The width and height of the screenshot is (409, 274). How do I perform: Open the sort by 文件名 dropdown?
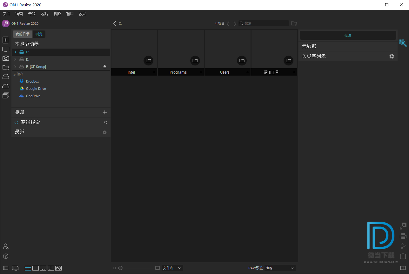pos(172,268)
